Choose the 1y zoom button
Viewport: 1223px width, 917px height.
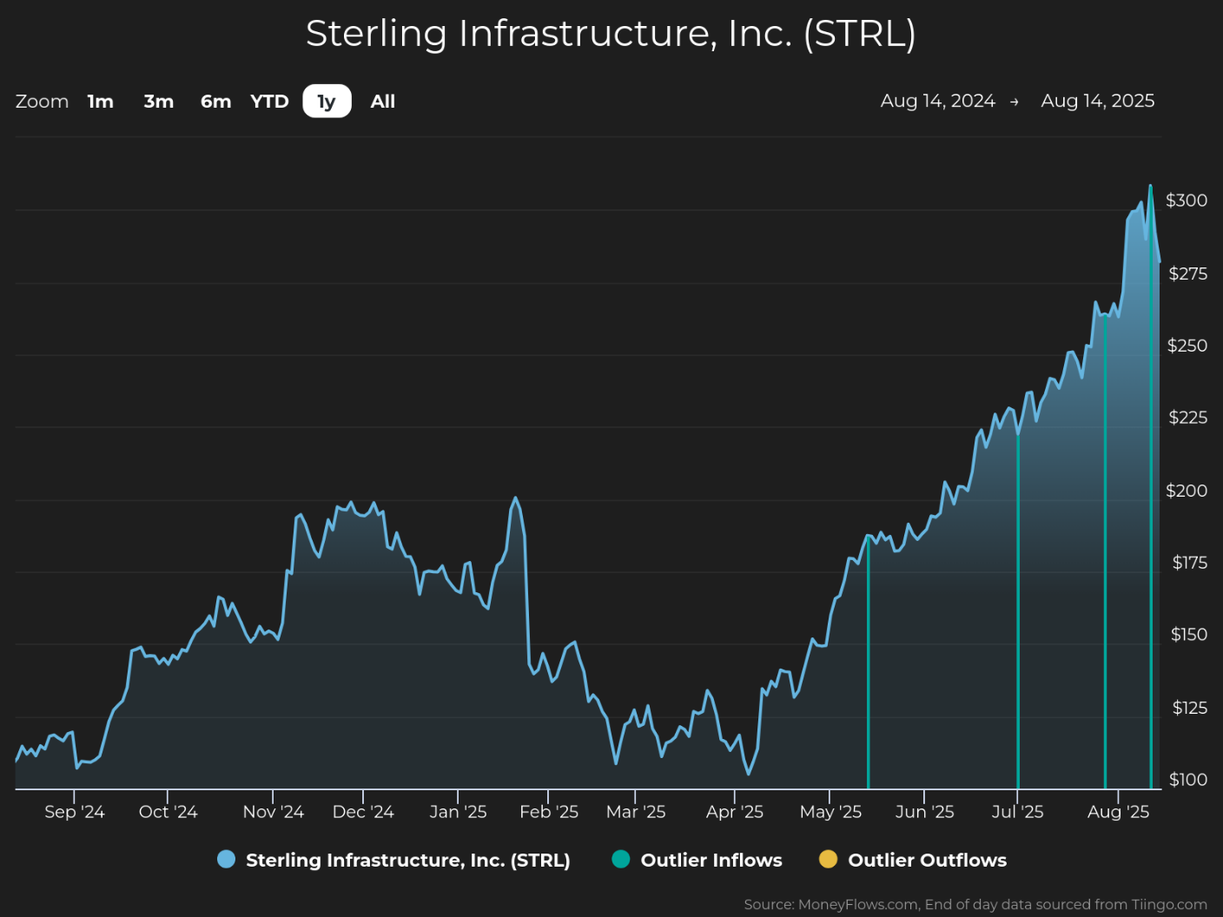pyautogui.click(x=327, y=102)
